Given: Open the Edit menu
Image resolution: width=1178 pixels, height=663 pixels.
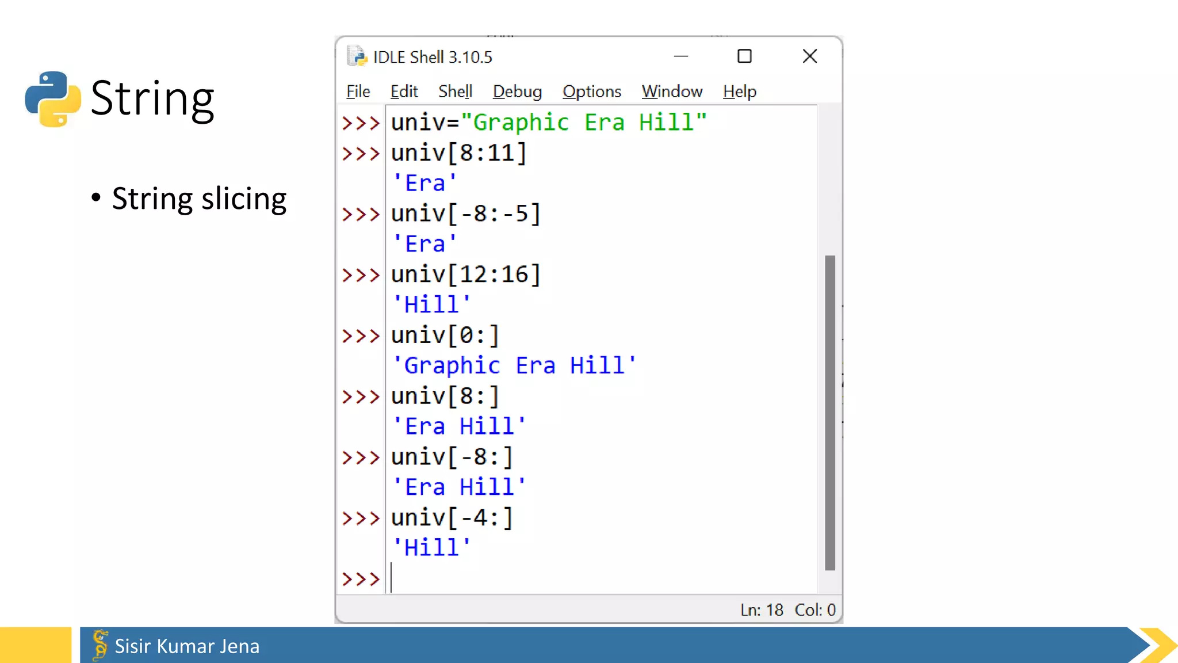Looking at the screenshot, I should point(404,92).
